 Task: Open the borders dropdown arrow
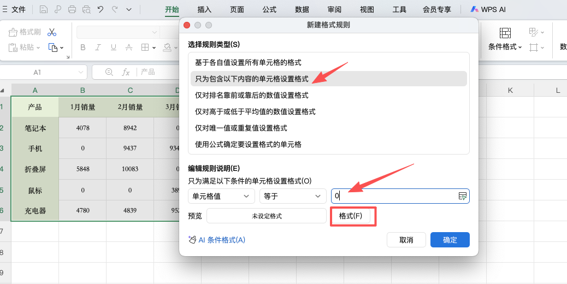tap(154, 48)
